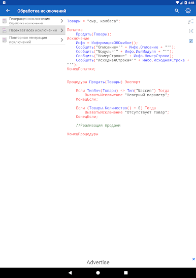This screenshot has width=196, height=278.
Task: Tap the battery status icon
Action: point(186,3)
